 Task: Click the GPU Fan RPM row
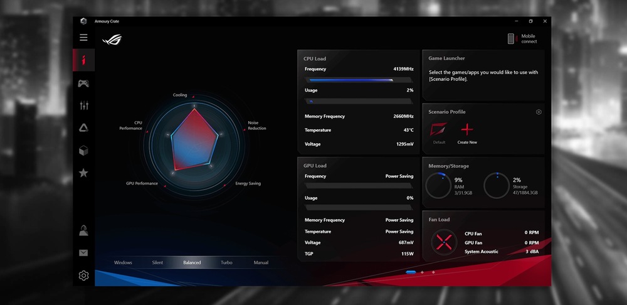pyautogui.click(x=502, y=243)
